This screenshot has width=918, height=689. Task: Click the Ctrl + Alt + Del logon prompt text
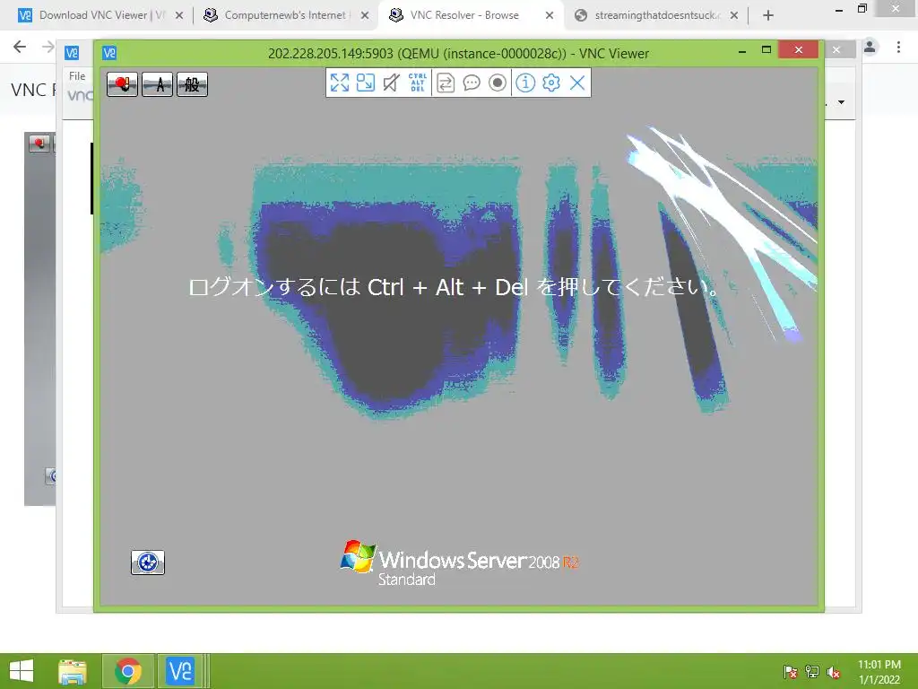click(454, 287)
